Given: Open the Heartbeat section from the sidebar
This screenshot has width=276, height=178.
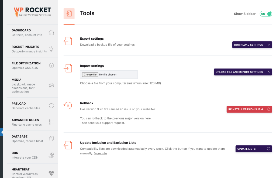Looking at the screenshot, I should tap(21, 169).
